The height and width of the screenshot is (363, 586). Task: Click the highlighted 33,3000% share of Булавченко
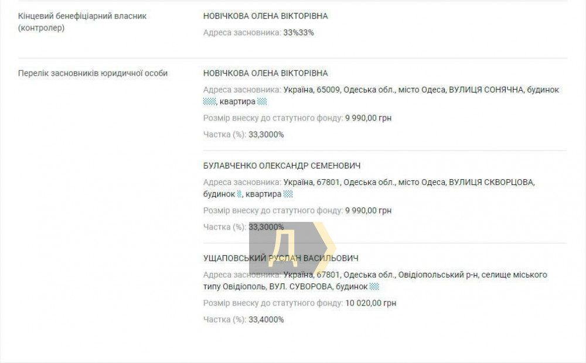[266, 227]
